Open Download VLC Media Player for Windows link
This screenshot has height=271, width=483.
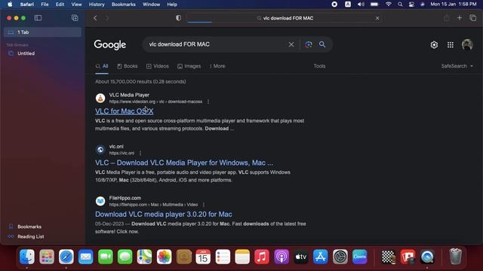pyautogui.click(x=184, y=163)
